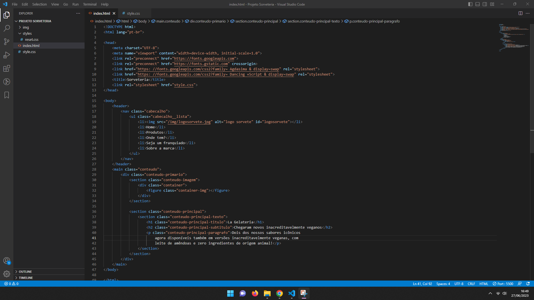Toggle the primary side bar layout icon

pos(470,4)
